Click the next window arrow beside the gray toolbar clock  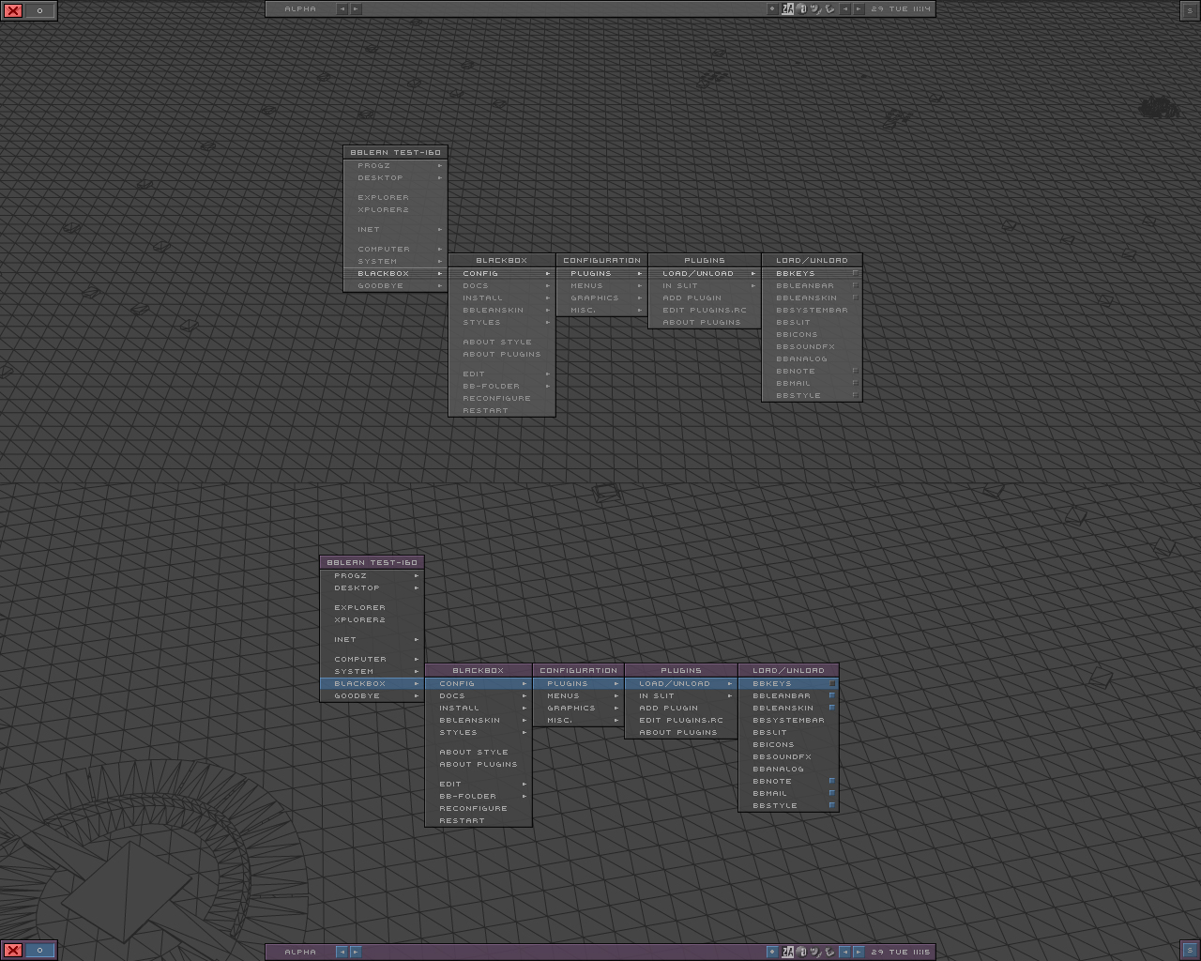[x=858, y=8]
